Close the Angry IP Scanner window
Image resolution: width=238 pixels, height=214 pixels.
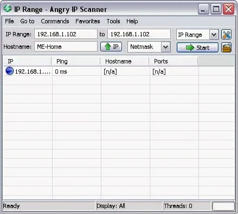pos(228,9)
